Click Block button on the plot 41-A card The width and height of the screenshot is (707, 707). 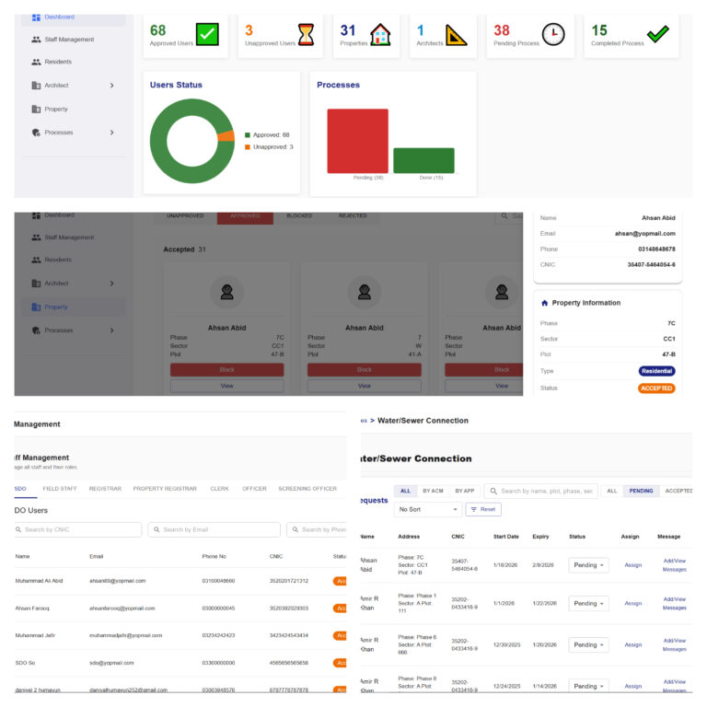(x=364, y=369)
